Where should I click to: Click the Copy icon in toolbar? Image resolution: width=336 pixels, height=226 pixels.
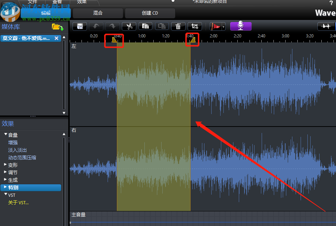[x=145, y=26]
